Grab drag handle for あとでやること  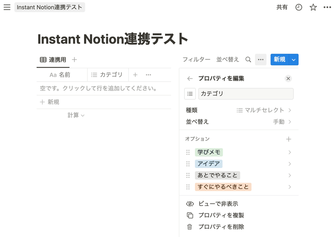click(188, 176)
